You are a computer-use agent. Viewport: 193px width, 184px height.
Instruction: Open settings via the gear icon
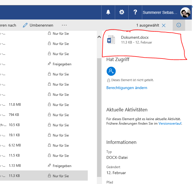(x=122, y=12)
